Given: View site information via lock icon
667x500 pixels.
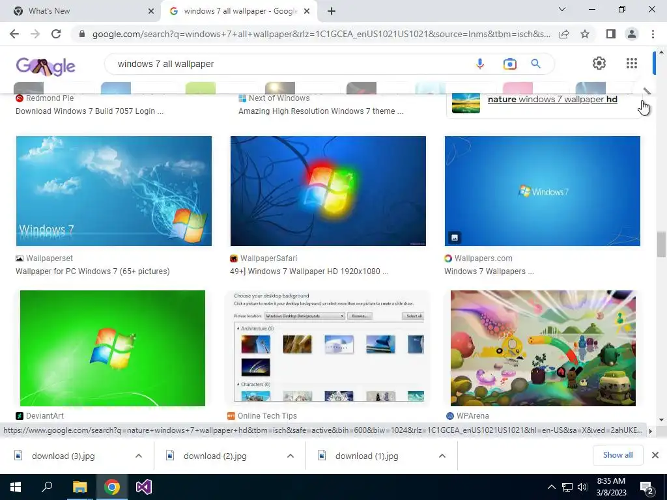Looking at the screenshot, I should click(x=82, y=34).
